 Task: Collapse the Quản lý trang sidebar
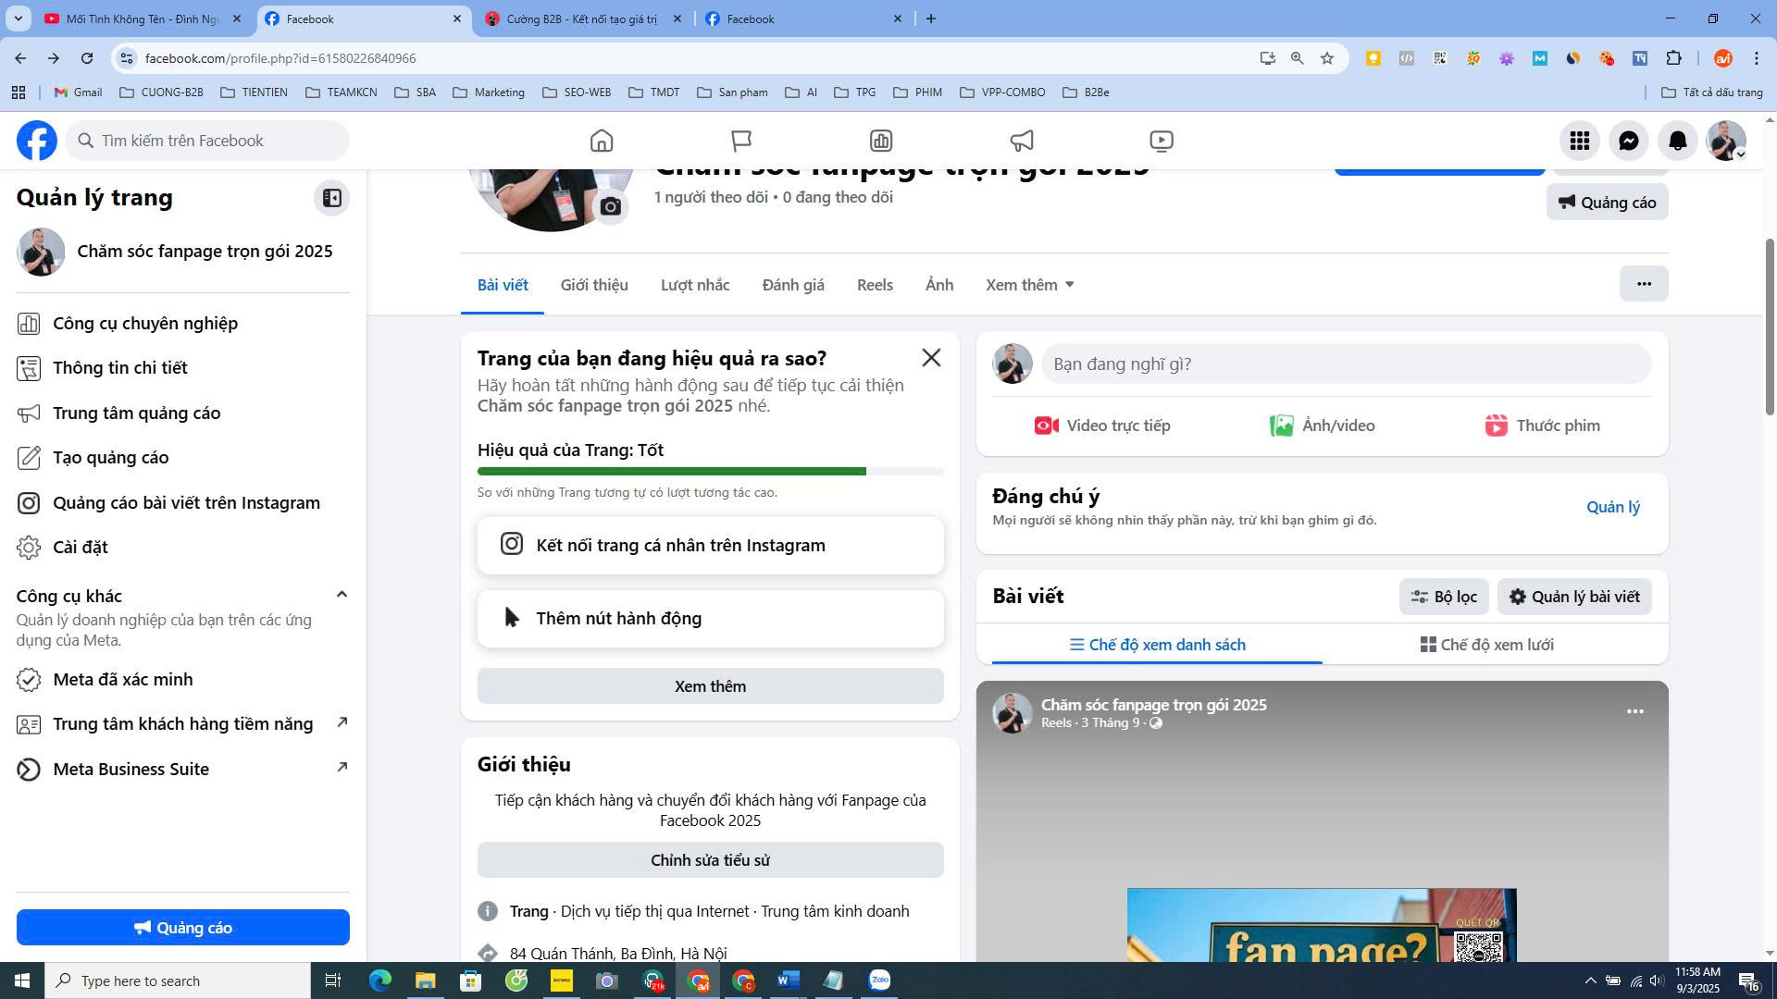[331, 198]
